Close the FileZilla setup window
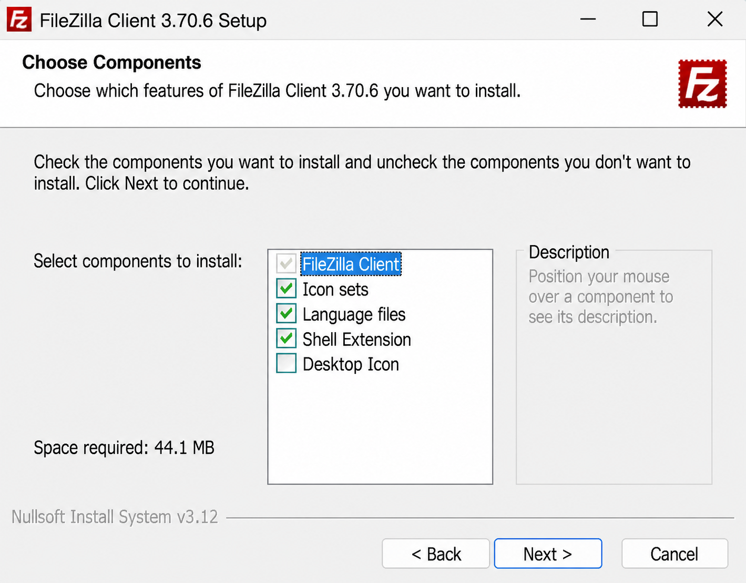Viewport: 746px width, 583px height. tap(715, 19)
